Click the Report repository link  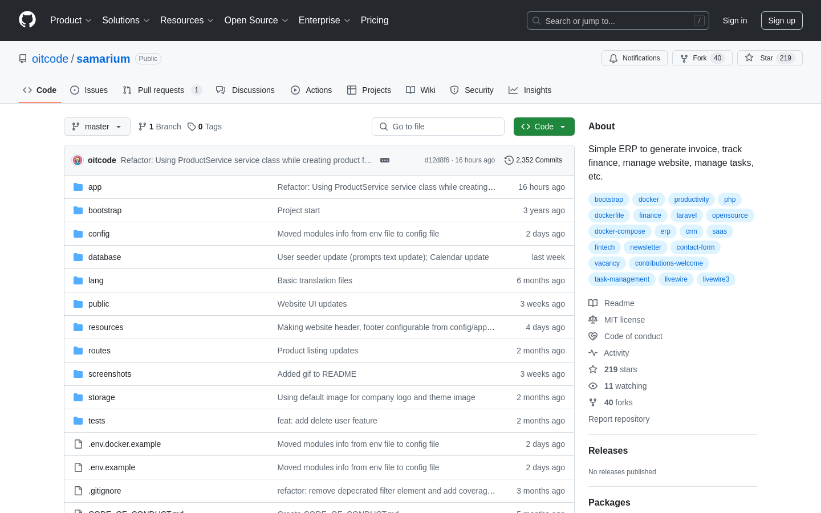tap(619, 419)
